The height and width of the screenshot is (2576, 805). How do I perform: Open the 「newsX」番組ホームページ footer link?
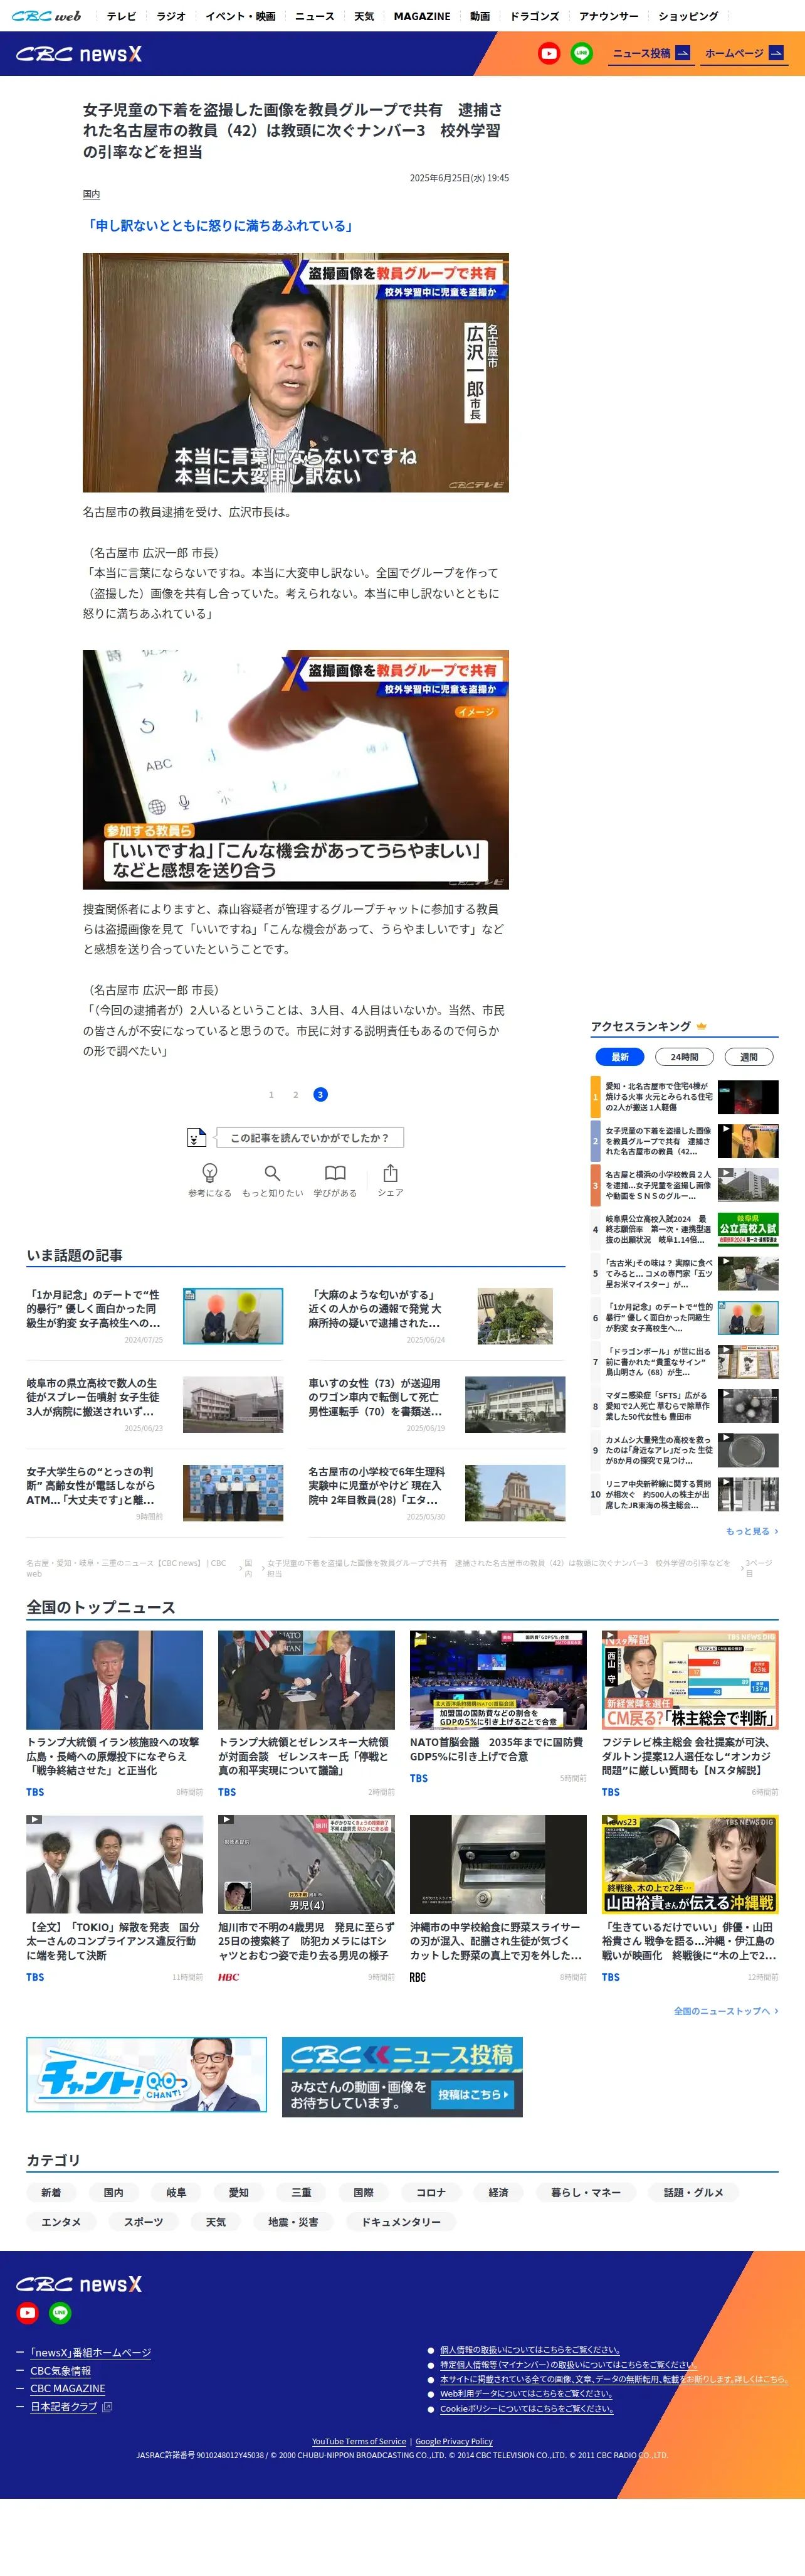tap(90, 2353)
